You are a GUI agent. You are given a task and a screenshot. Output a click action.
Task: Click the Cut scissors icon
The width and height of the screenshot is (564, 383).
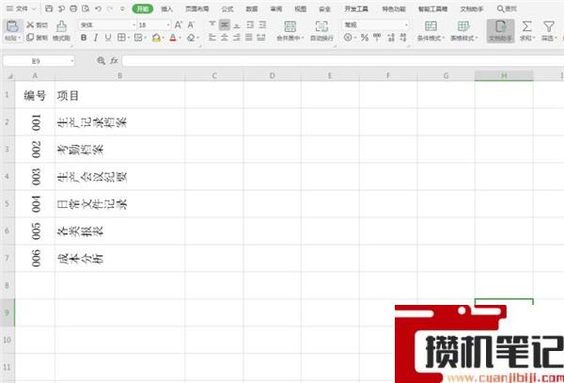[30, 24]
